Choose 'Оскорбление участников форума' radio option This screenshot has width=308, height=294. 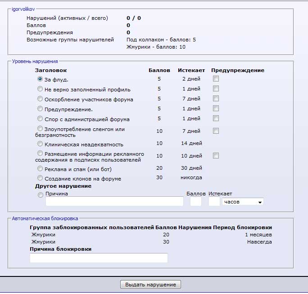pyautogui.click(x=40, y=99)
